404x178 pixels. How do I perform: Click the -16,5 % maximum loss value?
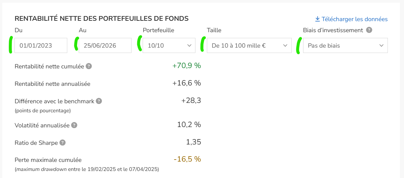tap(187, 159)
